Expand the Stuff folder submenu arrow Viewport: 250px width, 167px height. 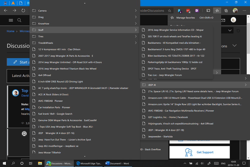(136, 30)
